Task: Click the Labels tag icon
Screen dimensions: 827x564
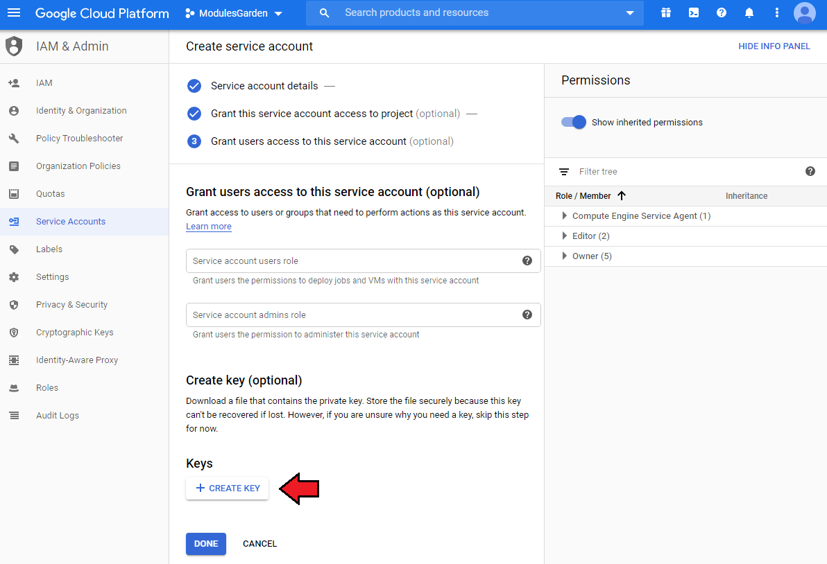Action: click(x=15, y=249)
